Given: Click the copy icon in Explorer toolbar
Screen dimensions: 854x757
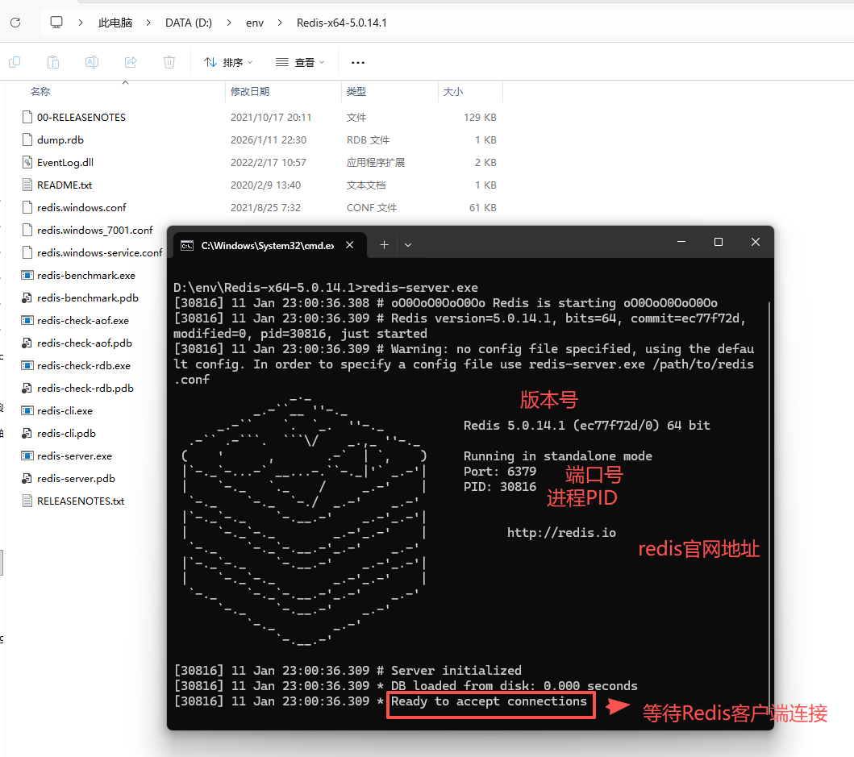Looking at the screenshot, I should pyautogui.click(x=15, y=62).
